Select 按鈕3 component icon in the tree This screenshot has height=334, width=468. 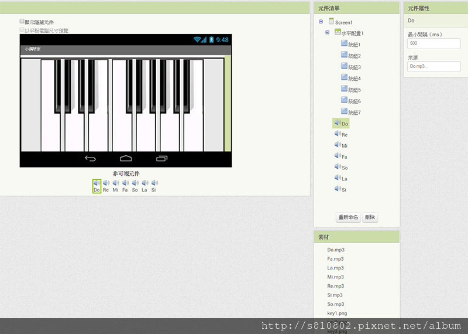pos(344,66)
